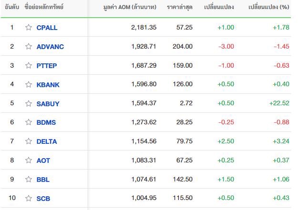300x210 pixels.
Task: Mark SABUY with the star icon
Action: 29,103
